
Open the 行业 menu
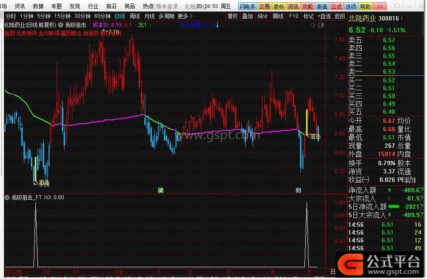pyautogui.click(x=93, y=6)
